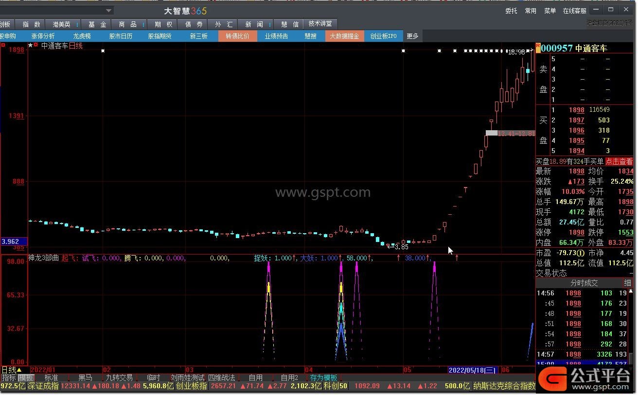Select the 指标 bottom tab
Image resolution: width=638 pixels, height=395 pixels.
(9, 378)
